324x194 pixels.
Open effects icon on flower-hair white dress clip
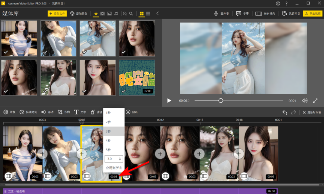pyautogui.click(x=205, y=176)
